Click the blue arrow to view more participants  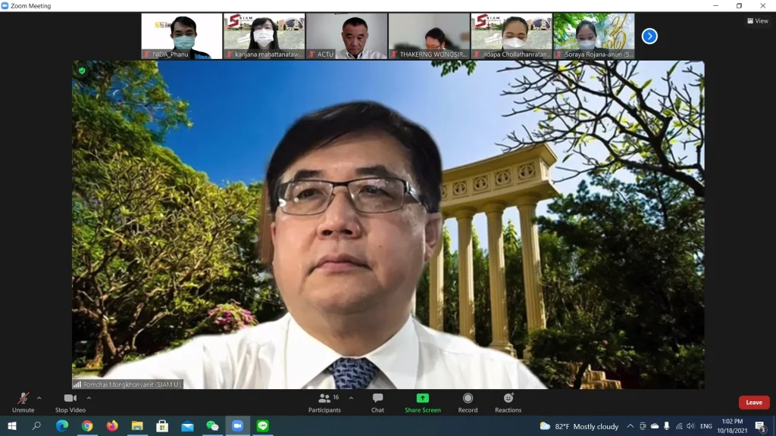649,36
